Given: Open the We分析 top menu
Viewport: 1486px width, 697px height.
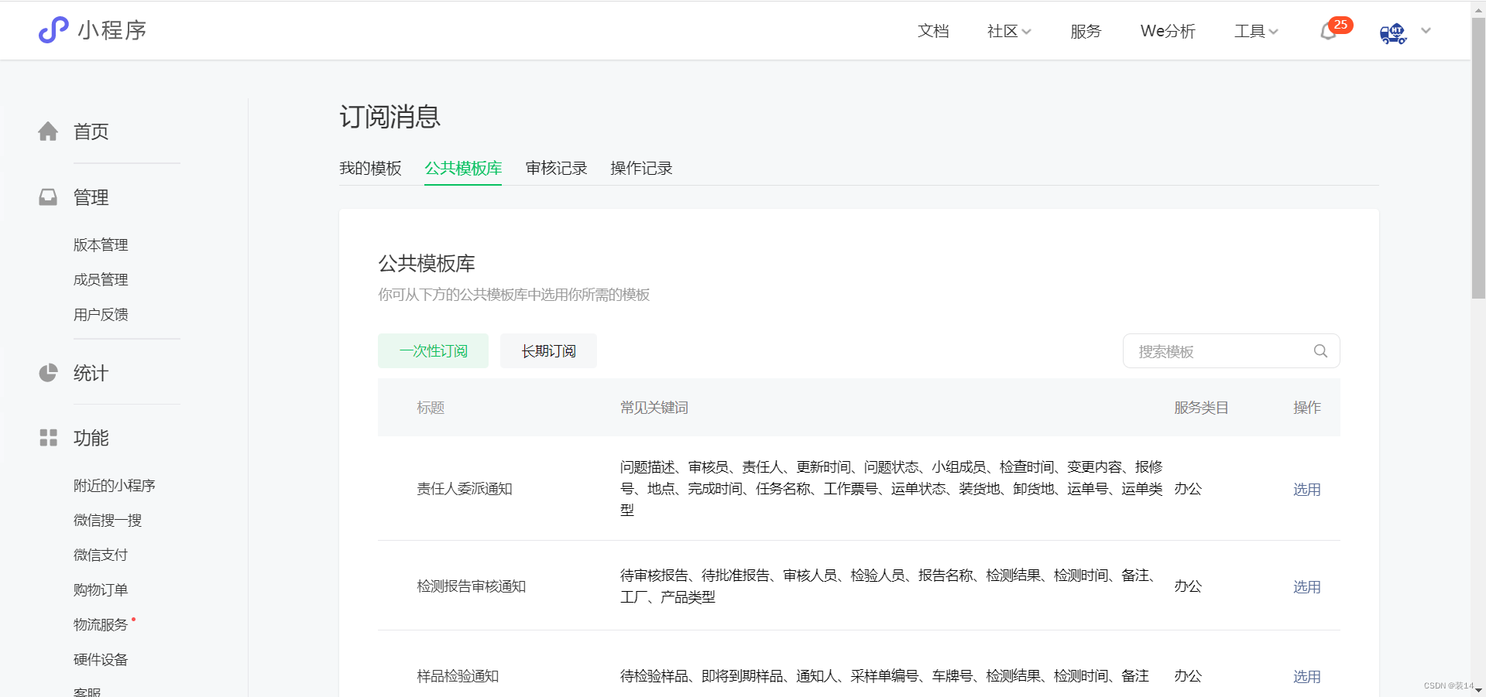Looking at the screenshot, I should tap(1168, 31).
